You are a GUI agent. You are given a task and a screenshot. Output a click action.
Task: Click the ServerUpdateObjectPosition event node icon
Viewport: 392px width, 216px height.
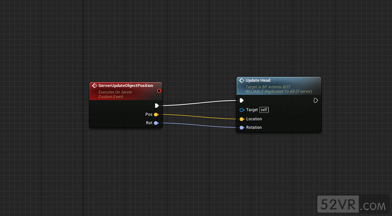click(95, 86)
